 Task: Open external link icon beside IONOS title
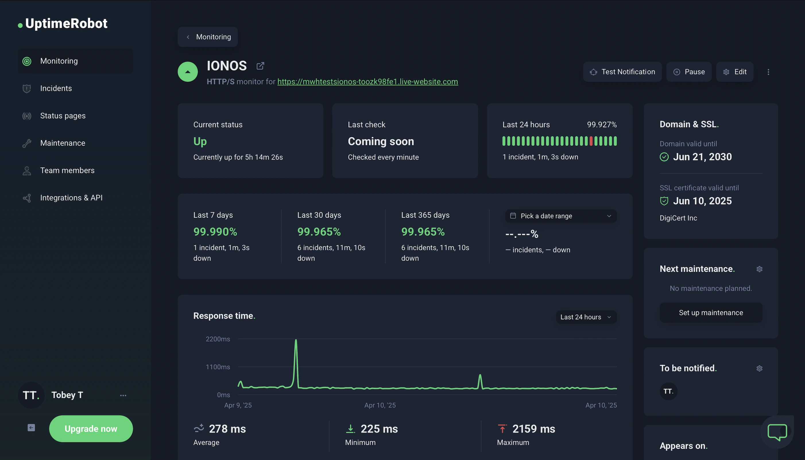(260, 66)
